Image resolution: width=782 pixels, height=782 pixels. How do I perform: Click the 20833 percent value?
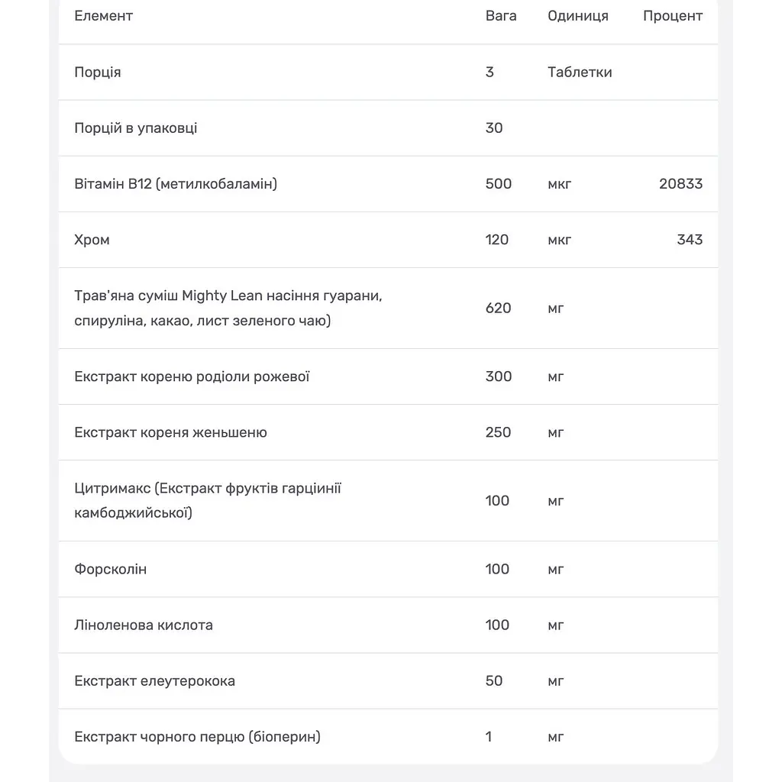(680, 184)
